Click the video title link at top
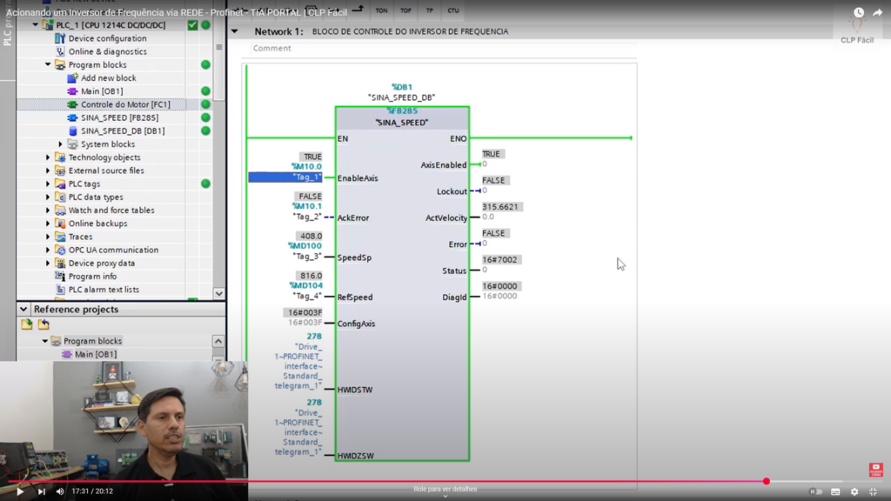Screen dimensions: 891x501 176,12
